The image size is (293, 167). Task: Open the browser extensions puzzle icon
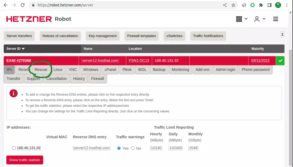click(261, 5)
